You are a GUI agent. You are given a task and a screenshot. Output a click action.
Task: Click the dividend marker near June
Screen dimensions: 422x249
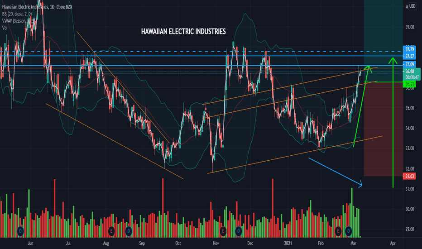(x=20, y=231)
